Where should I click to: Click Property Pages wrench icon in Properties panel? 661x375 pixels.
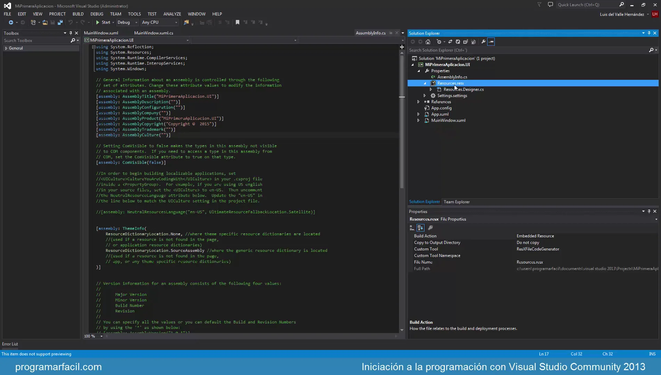pyautogui.click(x=430, y=228)
